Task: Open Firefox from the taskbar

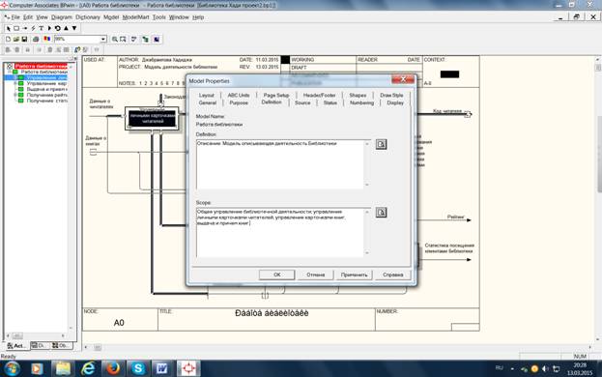Action: pos(113,369)
